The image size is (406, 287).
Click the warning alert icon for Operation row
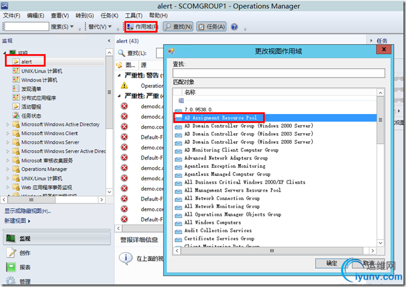point(125,85)
